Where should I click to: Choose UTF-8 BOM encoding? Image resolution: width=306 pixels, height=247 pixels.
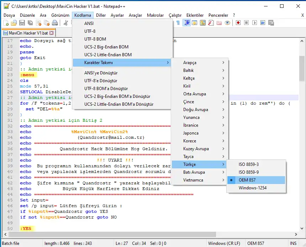(122, 39)
